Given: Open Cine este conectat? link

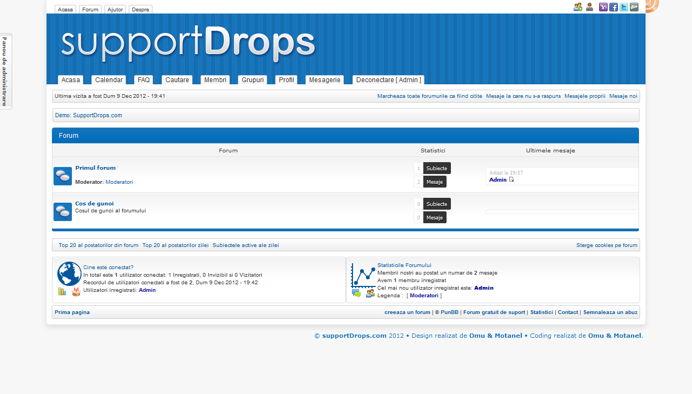Looking at the screenshot, I should click(108, 268).
